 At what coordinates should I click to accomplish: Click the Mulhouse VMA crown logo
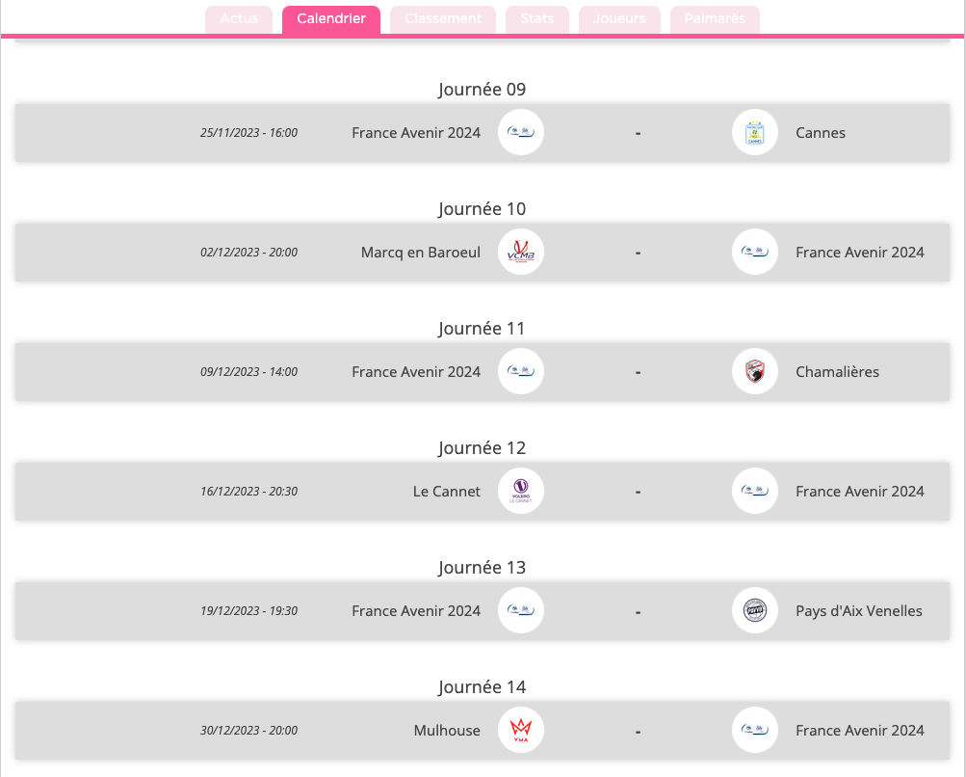[521, 731]
